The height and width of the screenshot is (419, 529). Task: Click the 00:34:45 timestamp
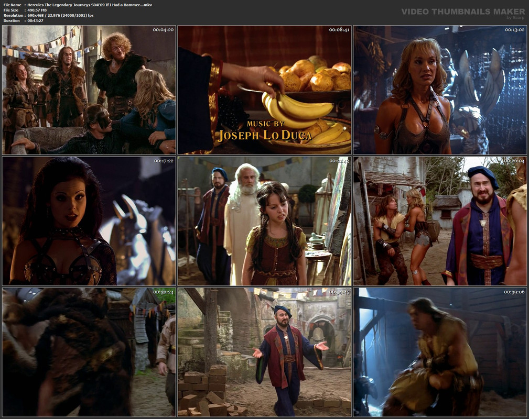click(339, 292)
